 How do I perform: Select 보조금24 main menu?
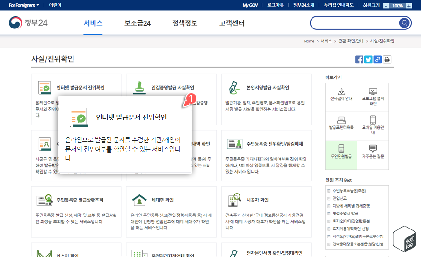137,23
